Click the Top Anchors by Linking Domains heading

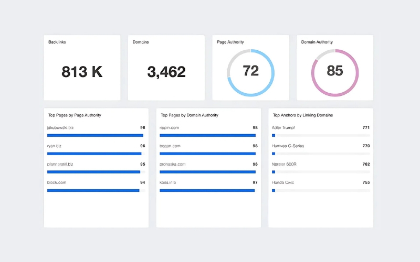303,115
